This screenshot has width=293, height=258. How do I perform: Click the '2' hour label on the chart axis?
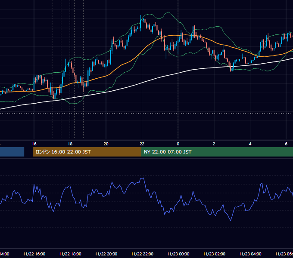coord(214,144)
